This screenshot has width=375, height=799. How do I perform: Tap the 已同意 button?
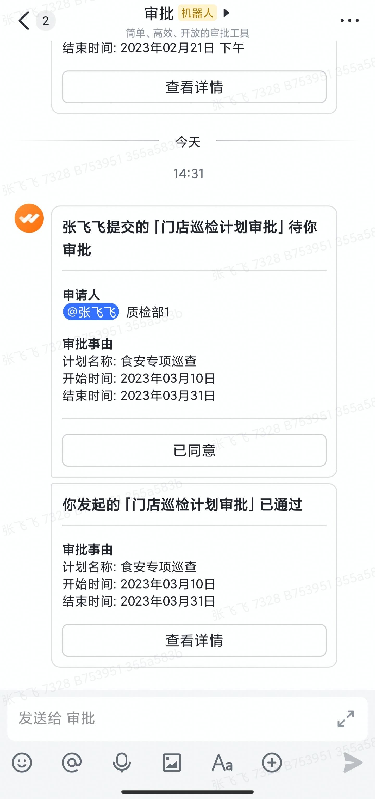point(194,450)
